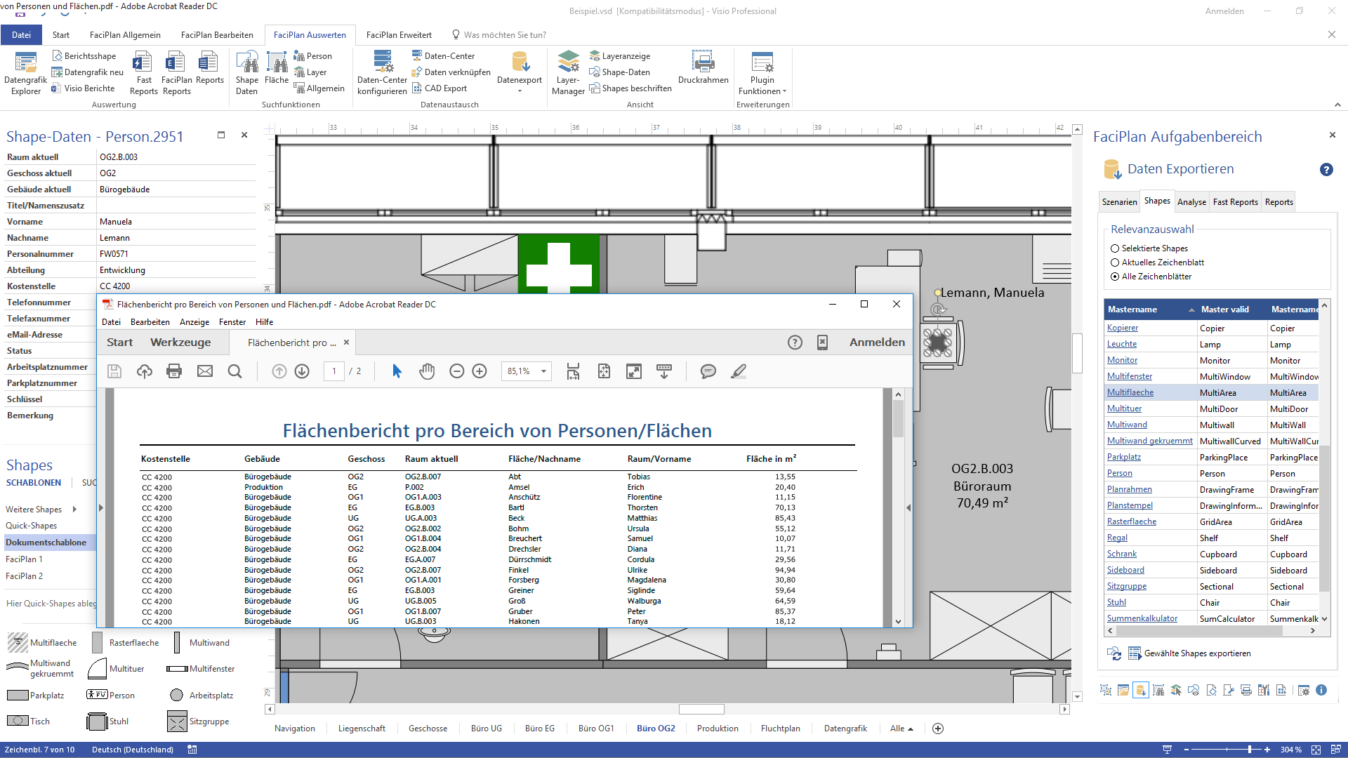This screenshot has height=758, width=1348.
Task: Go to next page in Acrobat
Action: [302, 371]
